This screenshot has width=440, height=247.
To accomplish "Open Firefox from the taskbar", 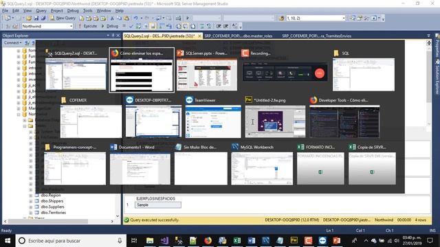I will click(x=208, y=241).
